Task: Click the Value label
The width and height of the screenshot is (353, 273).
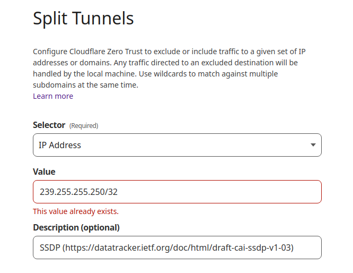Action: pos(44,172)
